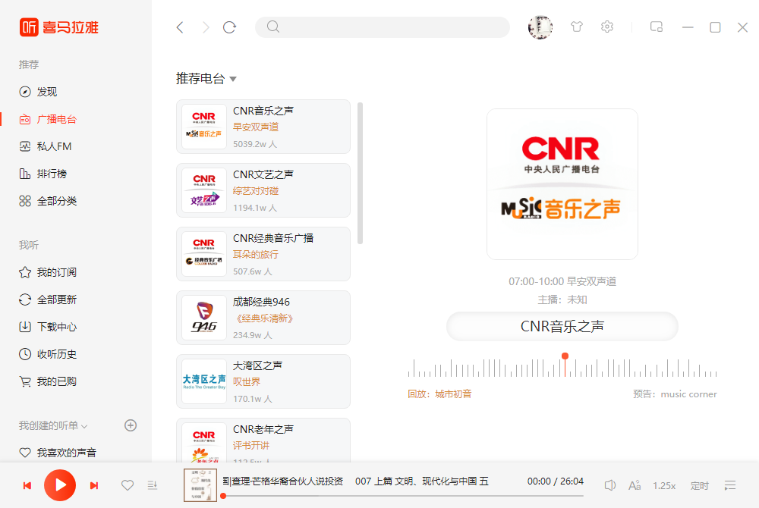
Task: Click the 私人FM icon
Action: point(25,146)
